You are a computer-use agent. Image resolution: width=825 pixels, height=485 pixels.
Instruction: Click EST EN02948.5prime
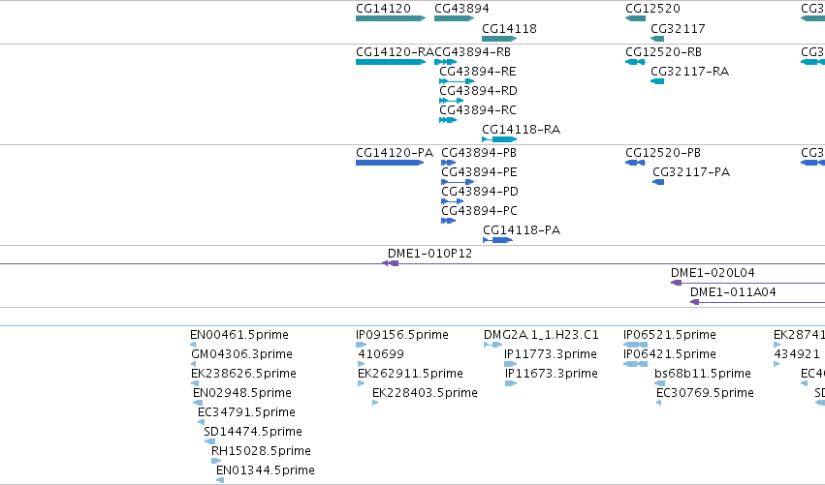point(242,394)
